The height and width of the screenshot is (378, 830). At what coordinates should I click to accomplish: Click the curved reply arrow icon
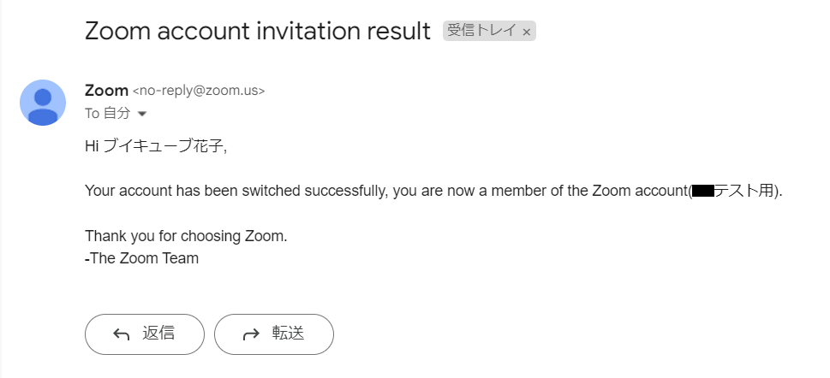coord(122,334)
